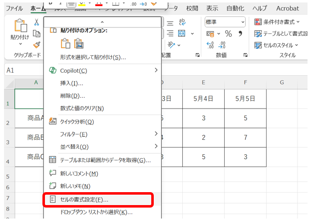Choose ドロップダウン リストから選択(K)...
This screenshot has width=310, height=223.
coord(103,212)
